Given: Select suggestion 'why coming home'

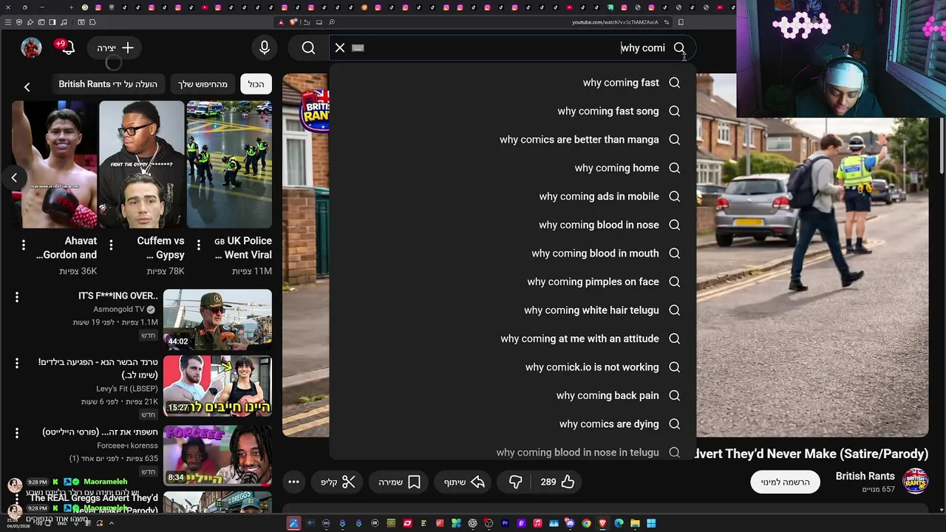Looking at the screenshot, I should point(512,168).
